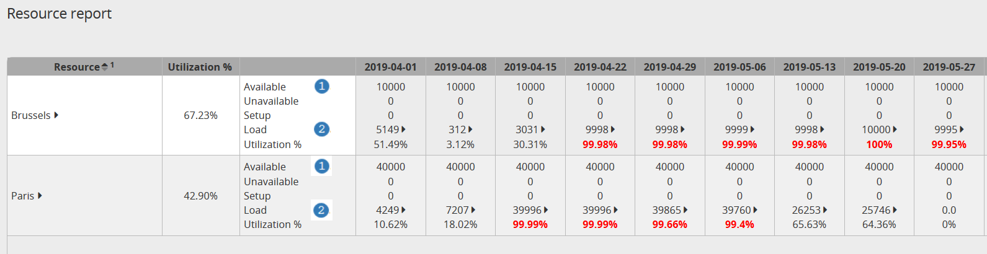
Task: Click the Paris resource name
Action: (22, 196)
